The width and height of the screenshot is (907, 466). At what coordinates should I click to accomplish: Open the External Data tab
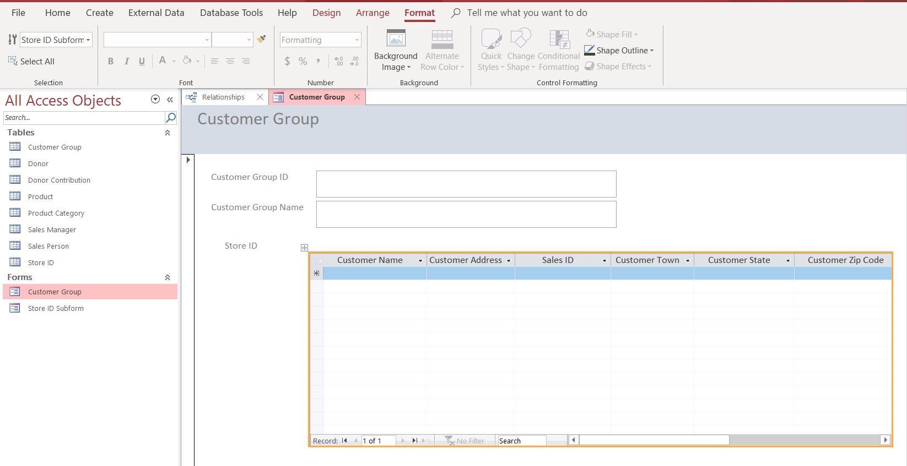pyautogui.click(x=156, y=13)
